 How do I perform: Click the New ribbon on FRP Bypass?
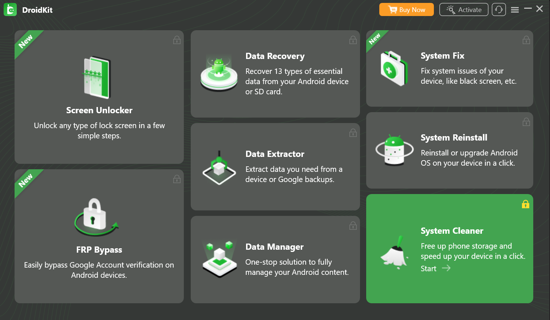tap(25, 181)
